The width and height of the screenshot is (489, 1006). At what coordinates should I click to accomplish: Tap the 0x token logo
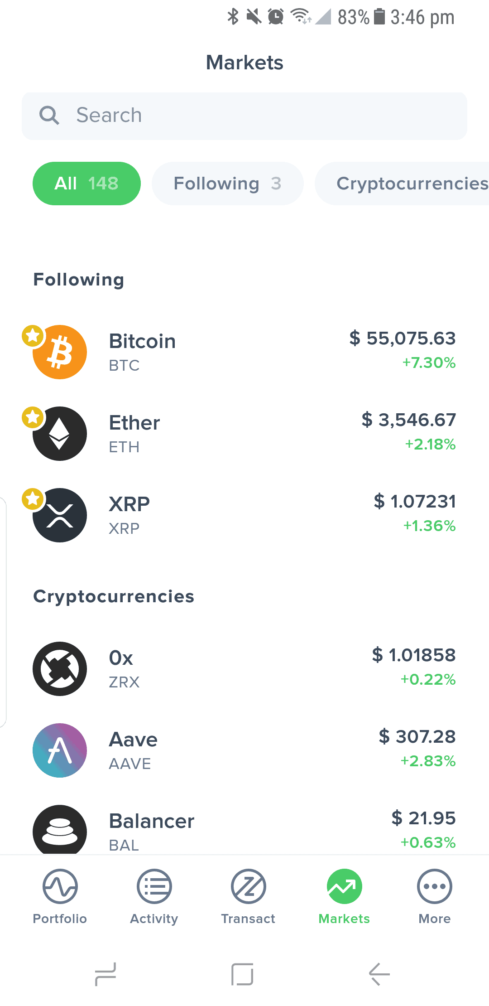point(60,669)
